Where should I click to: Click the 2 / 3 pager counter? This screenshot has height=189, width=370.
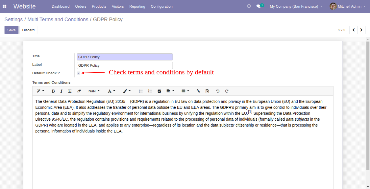click(x=342, y=30)
